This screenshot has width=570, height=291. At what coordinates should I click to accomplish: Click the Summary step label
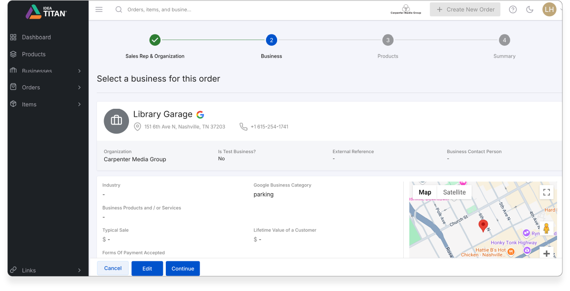pos(504,56)
